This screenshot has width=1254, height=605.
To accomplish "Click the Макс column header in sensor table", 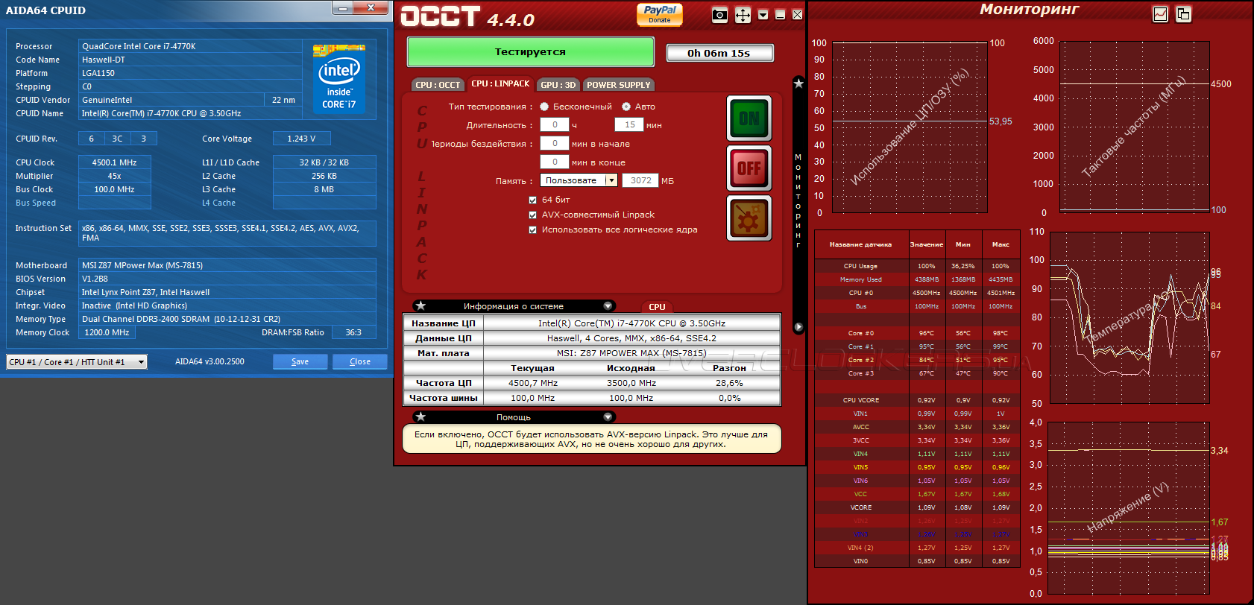I will point(1001,244).
